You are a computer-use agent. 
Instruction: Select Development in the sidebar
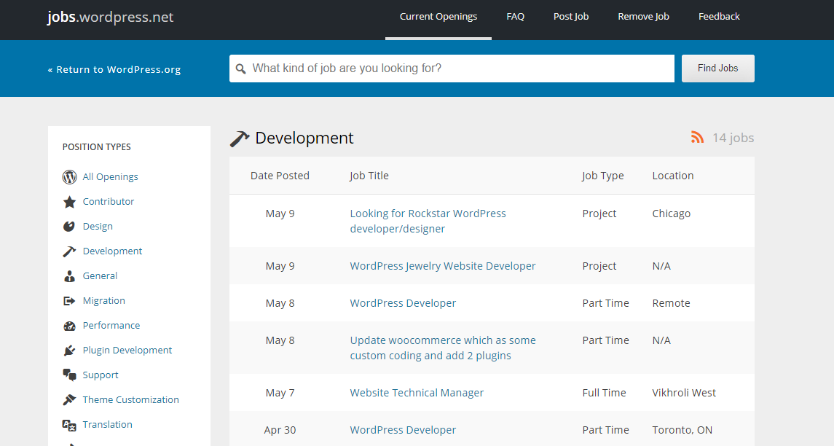click(x=112, y=251)
